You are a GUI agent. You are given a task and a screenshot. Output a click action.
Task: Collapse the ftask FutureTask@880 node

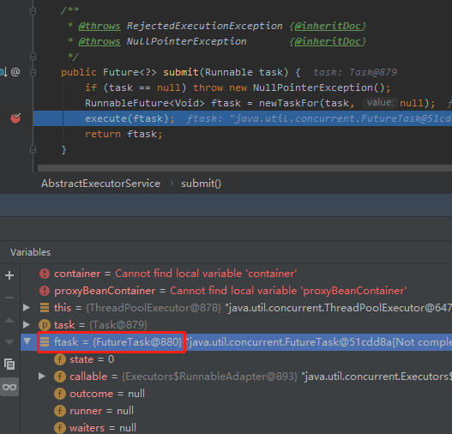[27, 341]
